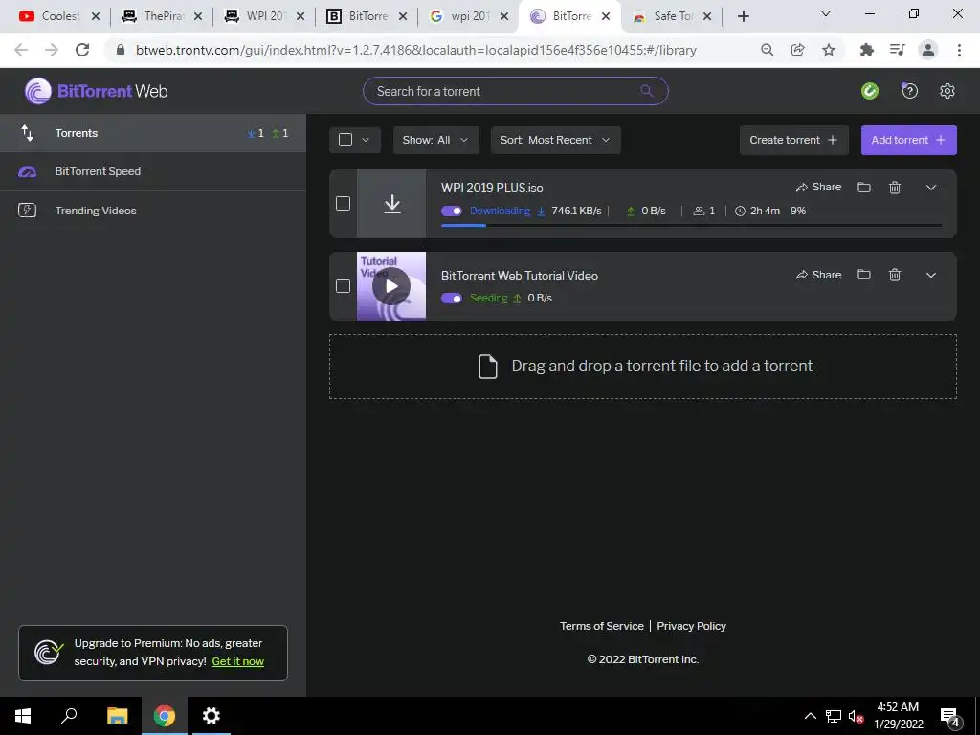980x735 pixels.
Task: Toggle the Seeding switch for Tutorial Video
Action: point(452,299)
